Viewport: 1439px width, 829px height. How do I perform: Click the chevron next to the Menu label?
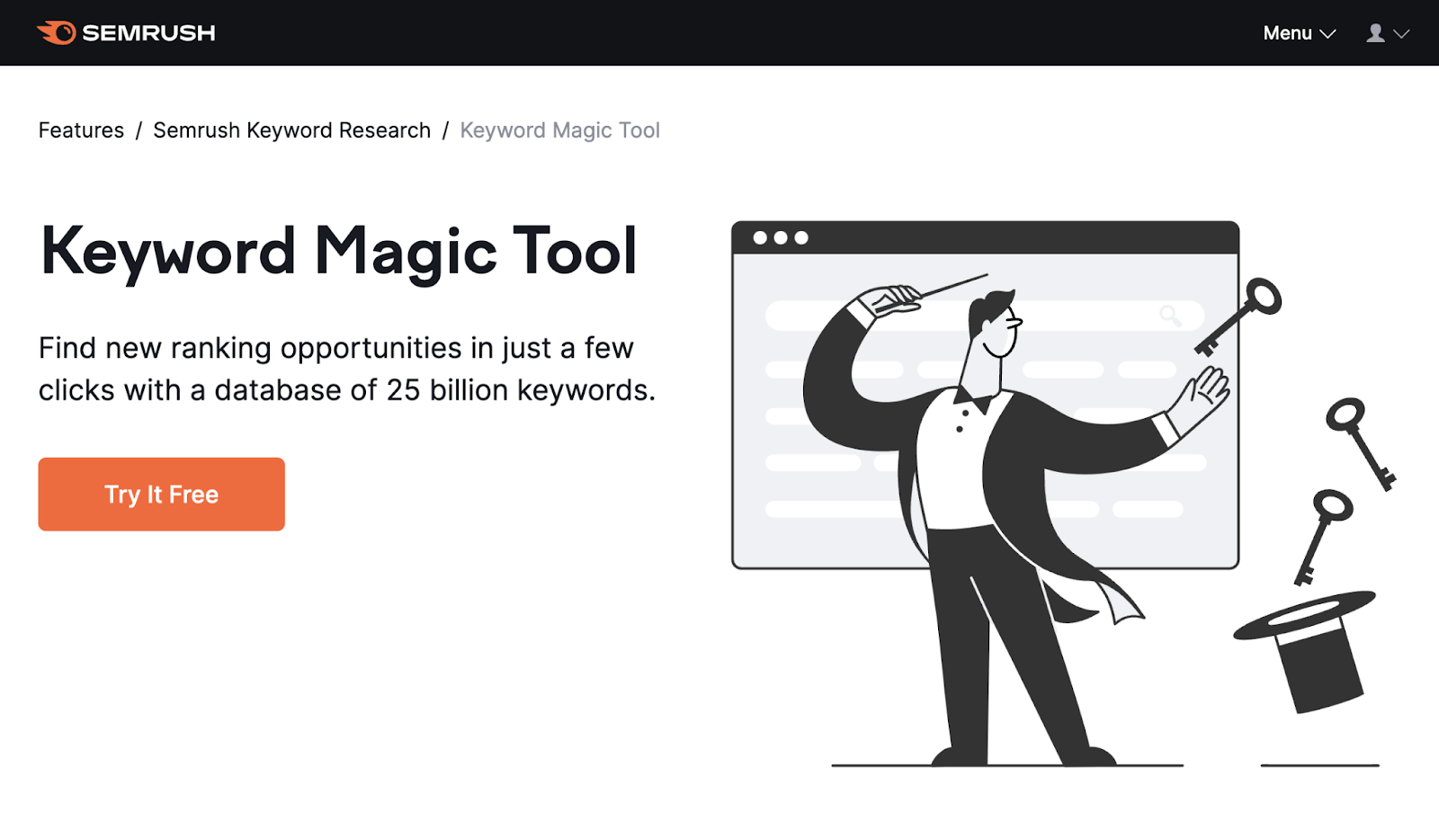click(1327, 34)
